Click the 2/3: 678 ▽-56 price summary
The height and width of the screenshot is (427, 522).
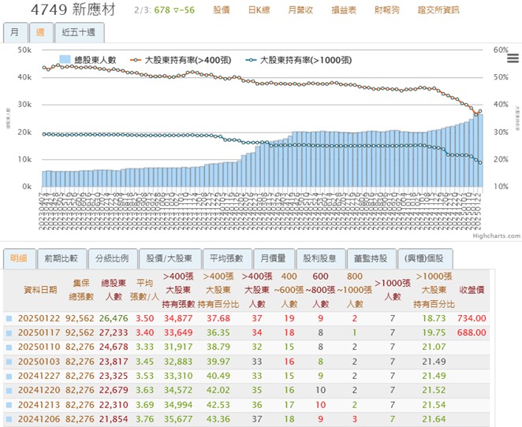point(165,10)
